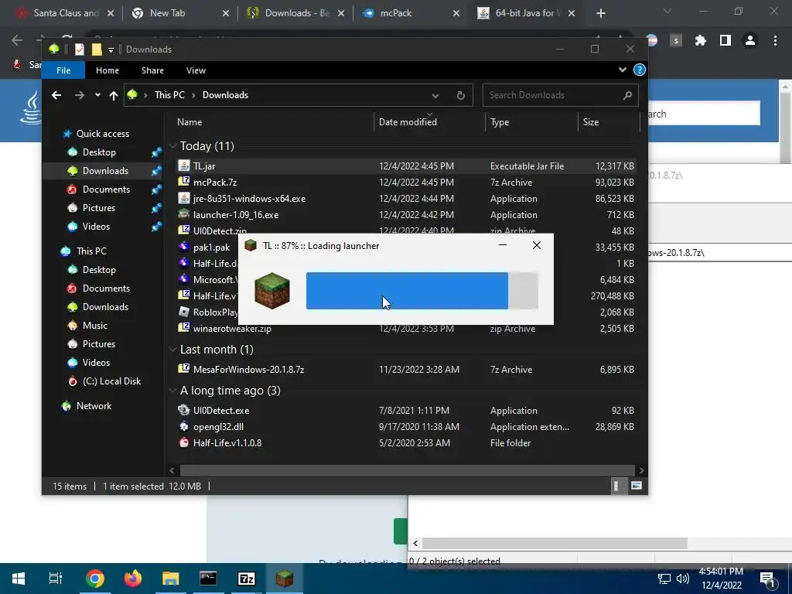Open Chrome from the taskbar
792x594 pixels.
pos(95,579)
